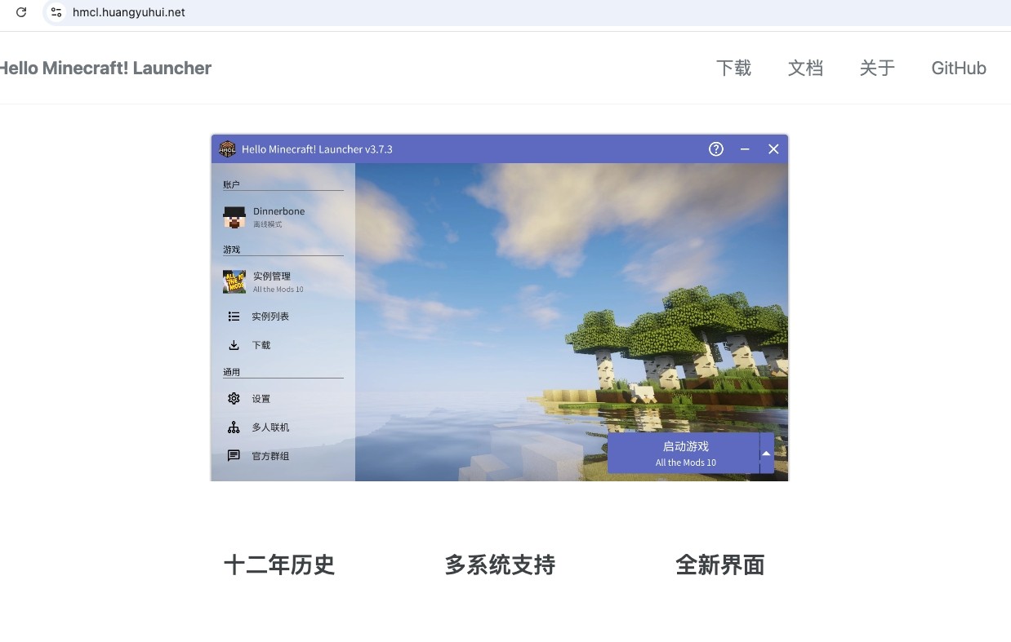The image size is (1011, 642).
Task: Select the 实例列表 instance list icon
Action: tap(234, 317)
